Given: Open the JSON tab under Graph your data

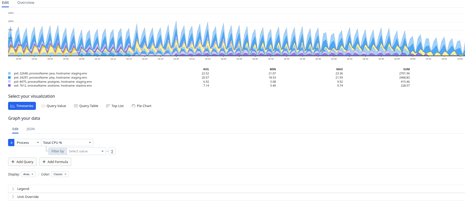Looking at the screenshot, I should [30, 129].
